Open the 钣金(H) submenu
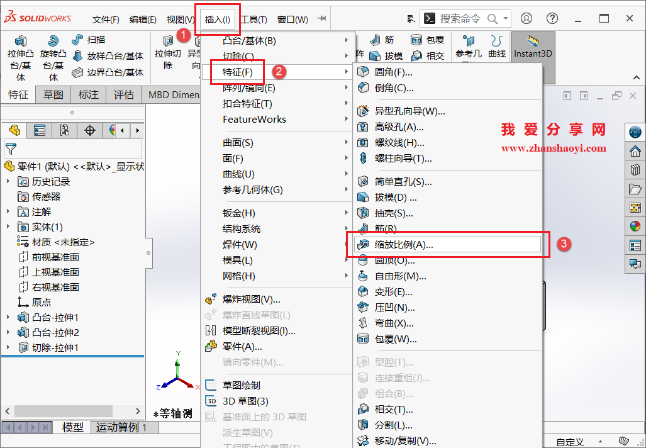 pyautogui.click(x=277, y=213)
